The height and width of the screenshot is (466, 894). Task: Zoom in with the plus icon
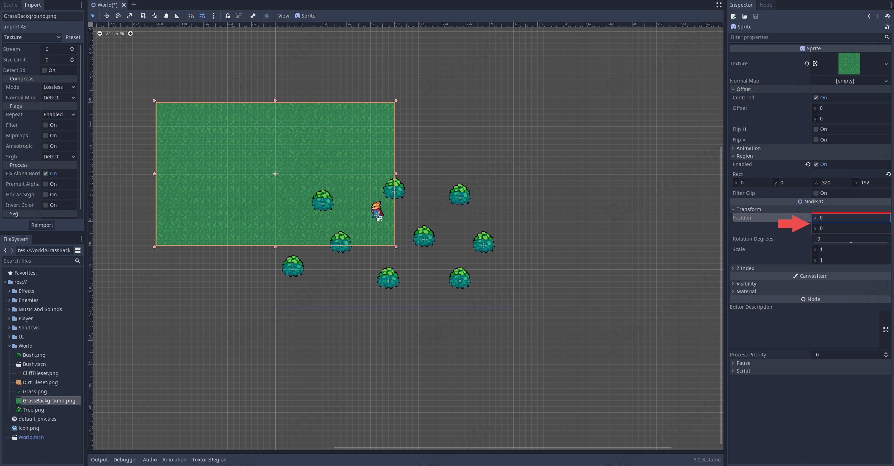[130, 33]
